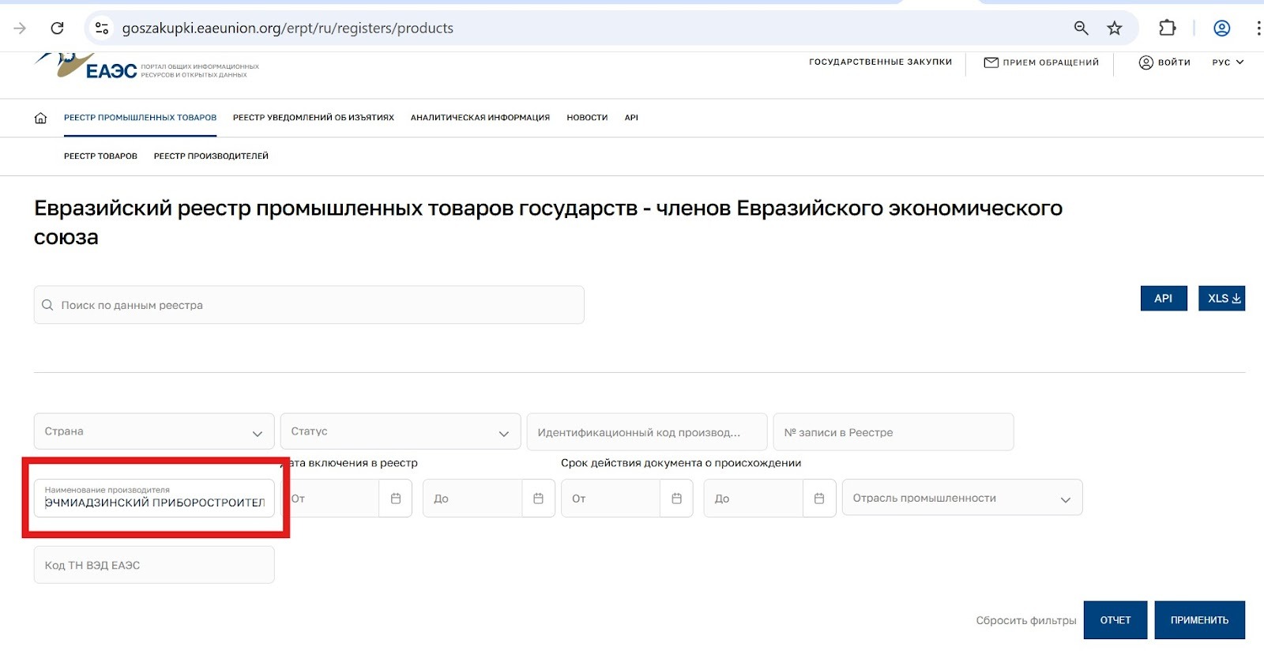This screenshot has width=1264, height=651.
Task: Download registry via XLS button
Action: click(x=1221, y=299)
